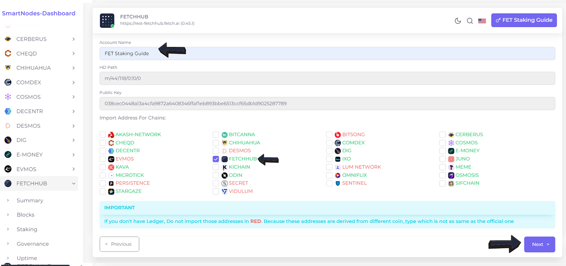Screen dimensions: 566x266
Task: Click the BITCANNA logo in chain list
Action: tap(225, 135)
